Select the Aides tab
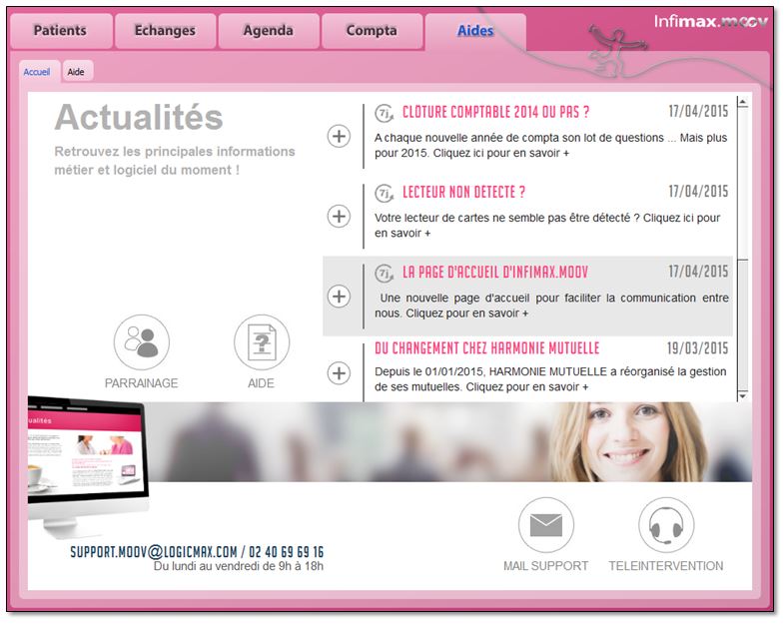Image resolution: width=784 pixels, height=624 pixels. point(475,31)
